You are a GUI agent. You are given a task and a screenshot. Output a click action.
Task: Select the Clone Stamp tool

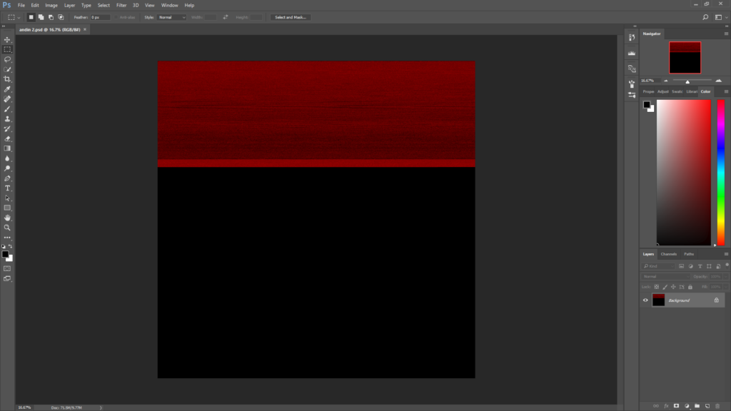(x=7, y=119)
